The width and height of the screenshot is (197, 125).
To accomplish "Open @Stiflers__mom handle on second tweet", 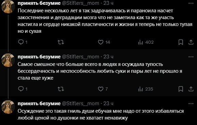I will [80, 57].
